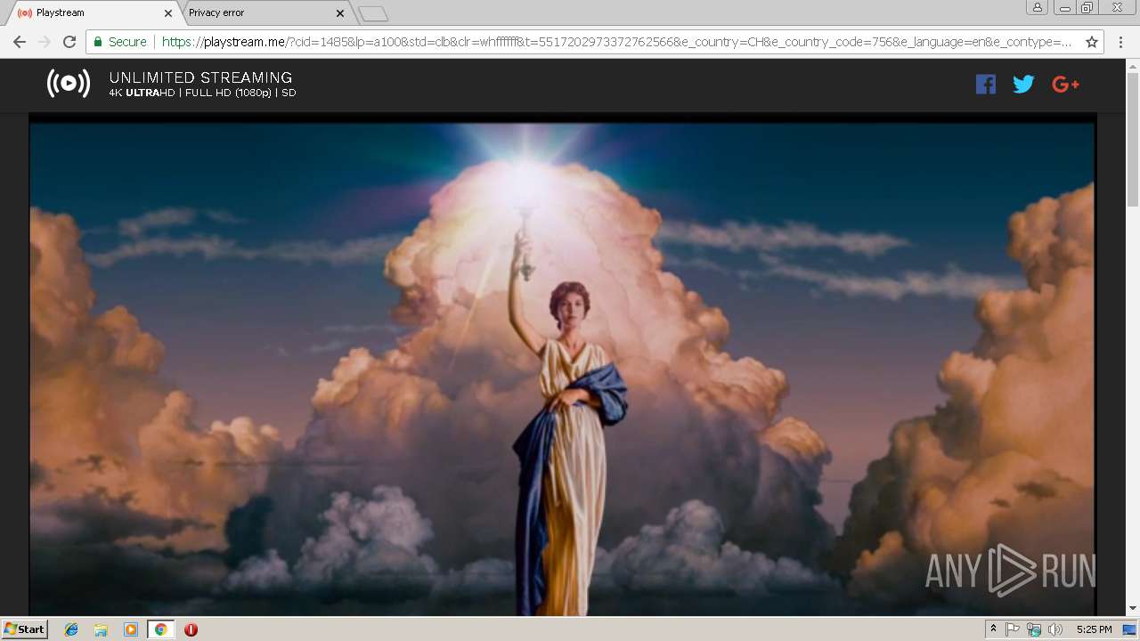Reload the page
The image size is (1140, 641).
click(69, 42)
